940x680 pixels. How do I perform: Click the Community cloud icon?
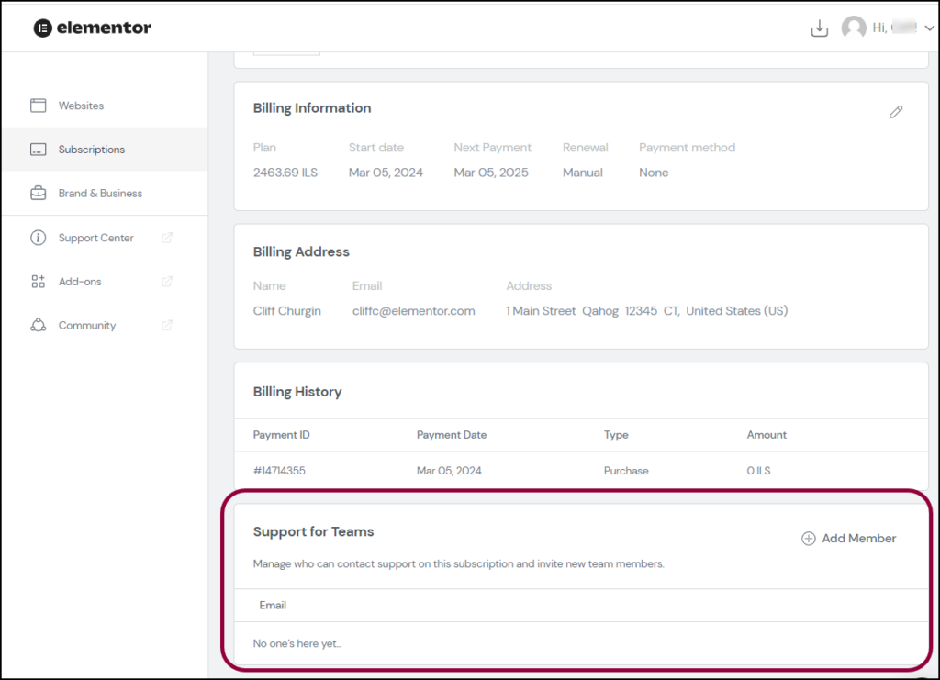(38, 325)
